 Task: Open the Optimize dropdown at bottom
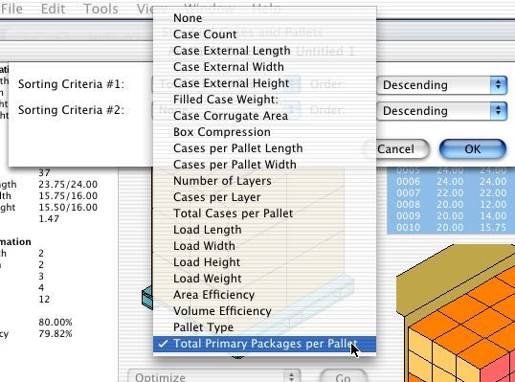[x=213, y=376]
